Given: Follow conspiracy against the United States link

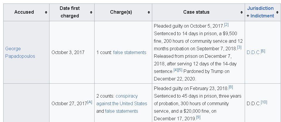Looking at the screenshot, I should click(122, 100).
